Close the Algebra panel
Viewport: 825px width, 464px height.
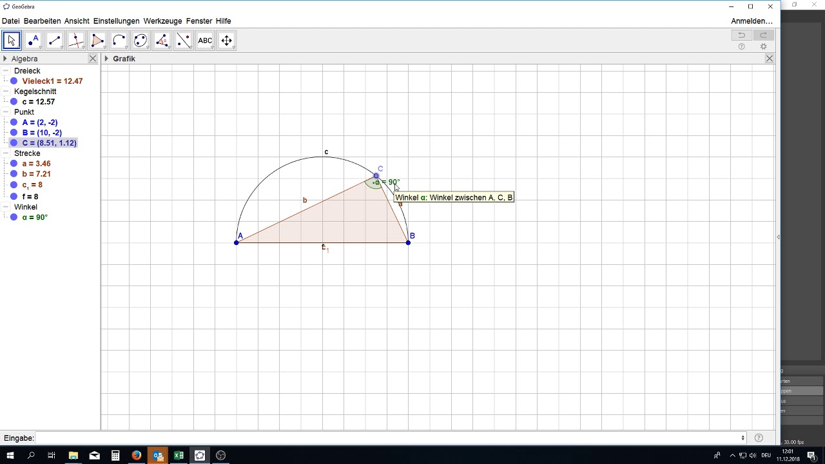coord(93,59)
